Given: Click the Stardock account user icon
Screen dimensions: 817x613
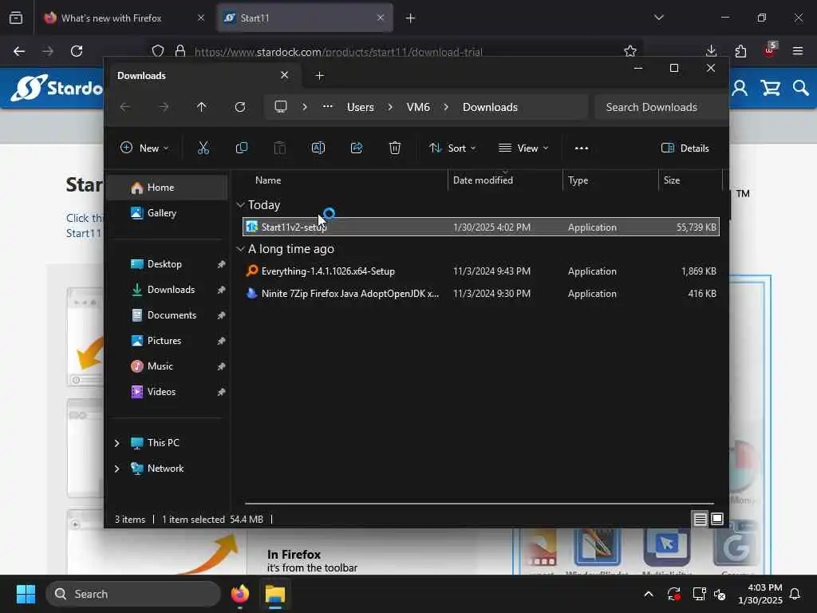Looking at the screenshot, I should (740, 88).
